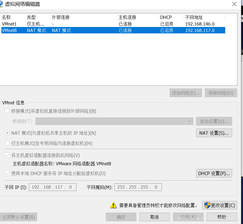Screen dimensions: 243x224
Task: Click 帮助 button
Action: click(x=222, y=217)
